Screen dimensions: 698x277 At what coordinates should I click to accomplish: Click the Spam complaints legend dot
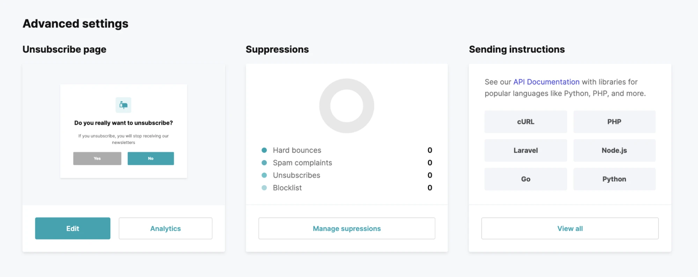[x=264, y=163]
